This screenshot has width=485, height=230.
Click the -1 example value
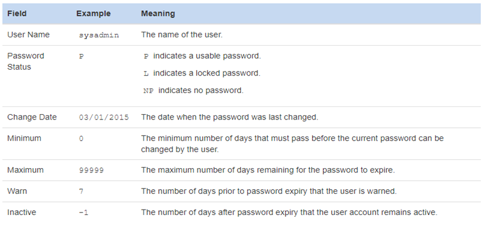point(83,213)
